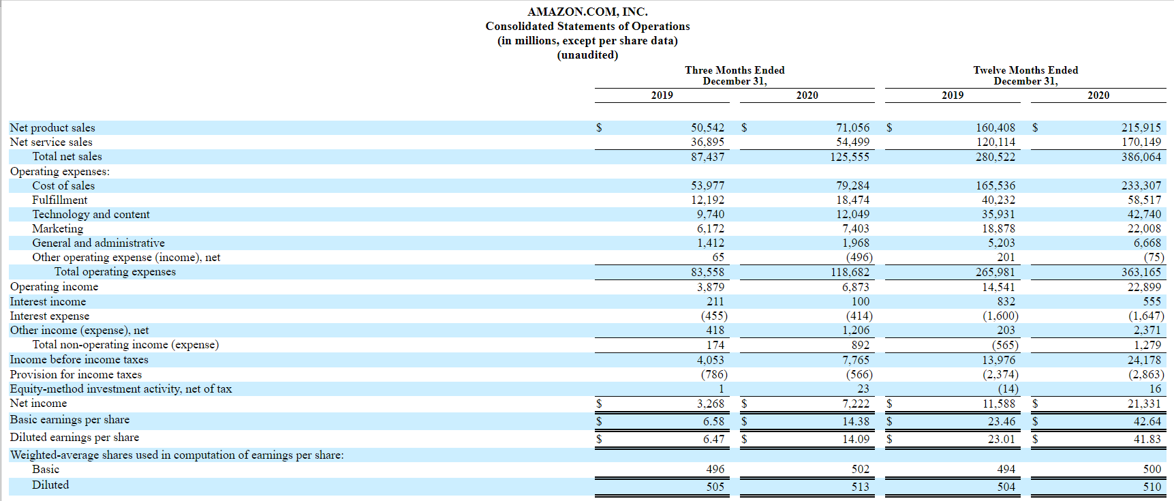Select net product sales value 160,408
The height and width of the screenshot is (501, 1174).
click(995, 127)
